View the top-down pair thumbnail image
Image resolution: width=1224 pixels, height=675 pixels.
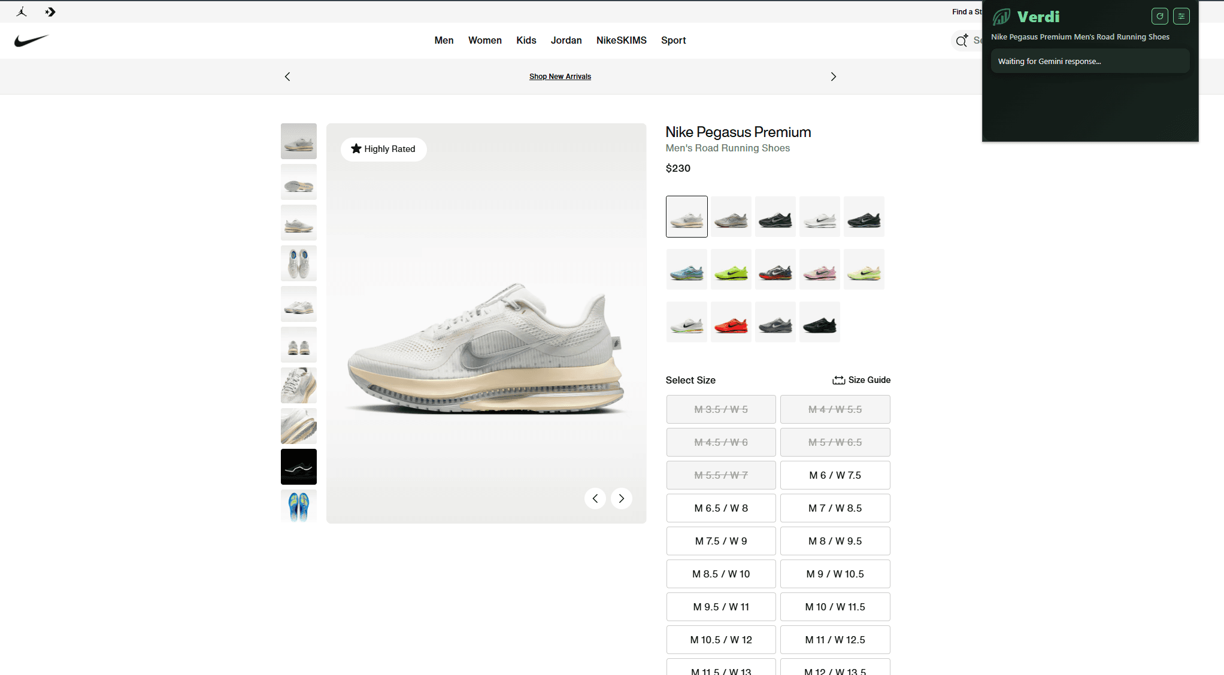coord(299,263)
